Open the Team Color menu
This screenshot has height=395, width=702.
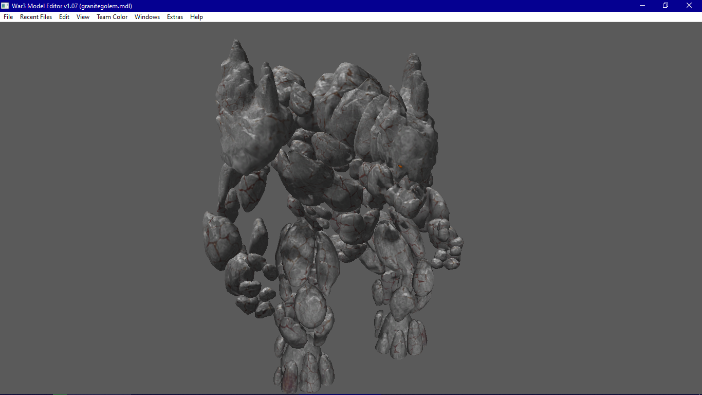[x=112, y=17]
